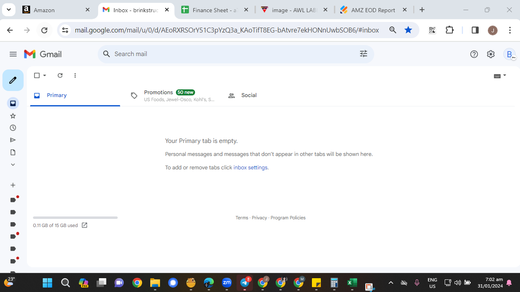Click the storage usage bar
The width and height of the screenshot is (520, 292).
[x=75, y=218]
